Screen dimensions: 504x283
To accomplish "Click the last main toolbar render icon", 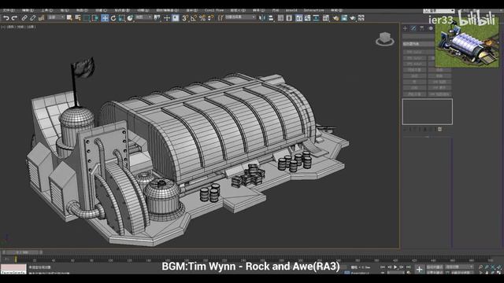I will pyautogui.click(x=361, y=18).
